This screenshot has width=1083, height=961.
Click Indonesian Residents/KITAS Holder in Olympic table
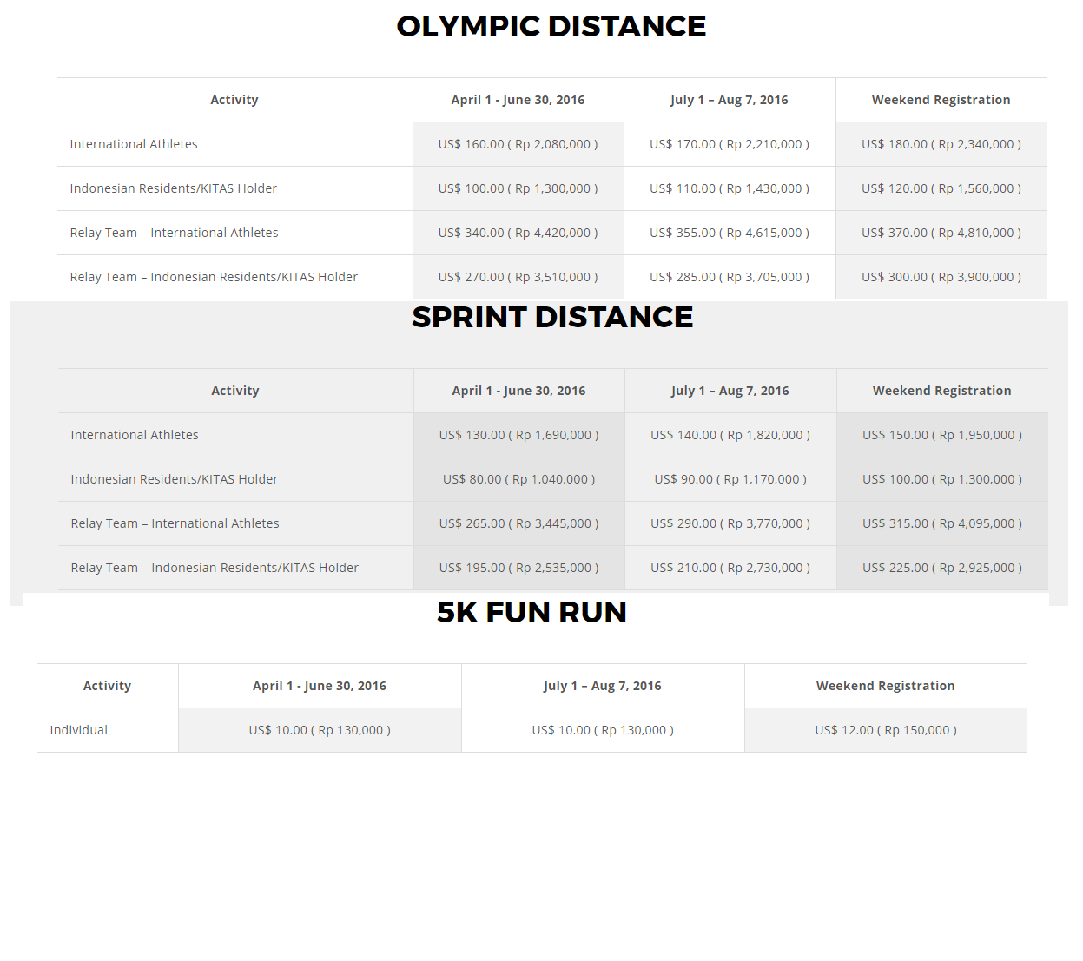174,188
